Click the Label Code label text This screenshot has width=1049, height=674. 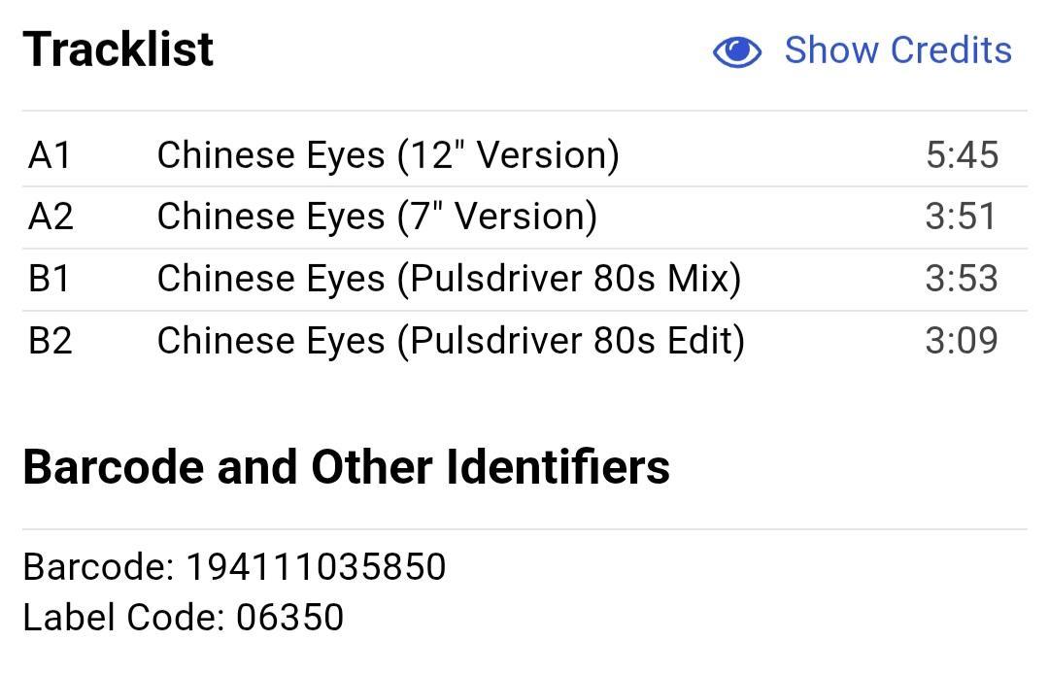tap(123, 618)
